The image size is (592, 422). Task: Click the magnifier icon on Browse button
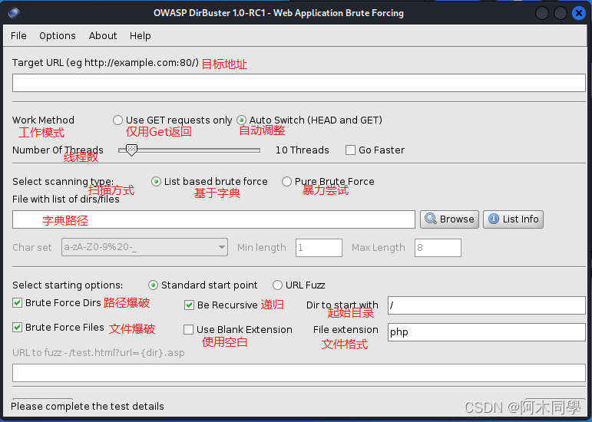pos(431,219)
